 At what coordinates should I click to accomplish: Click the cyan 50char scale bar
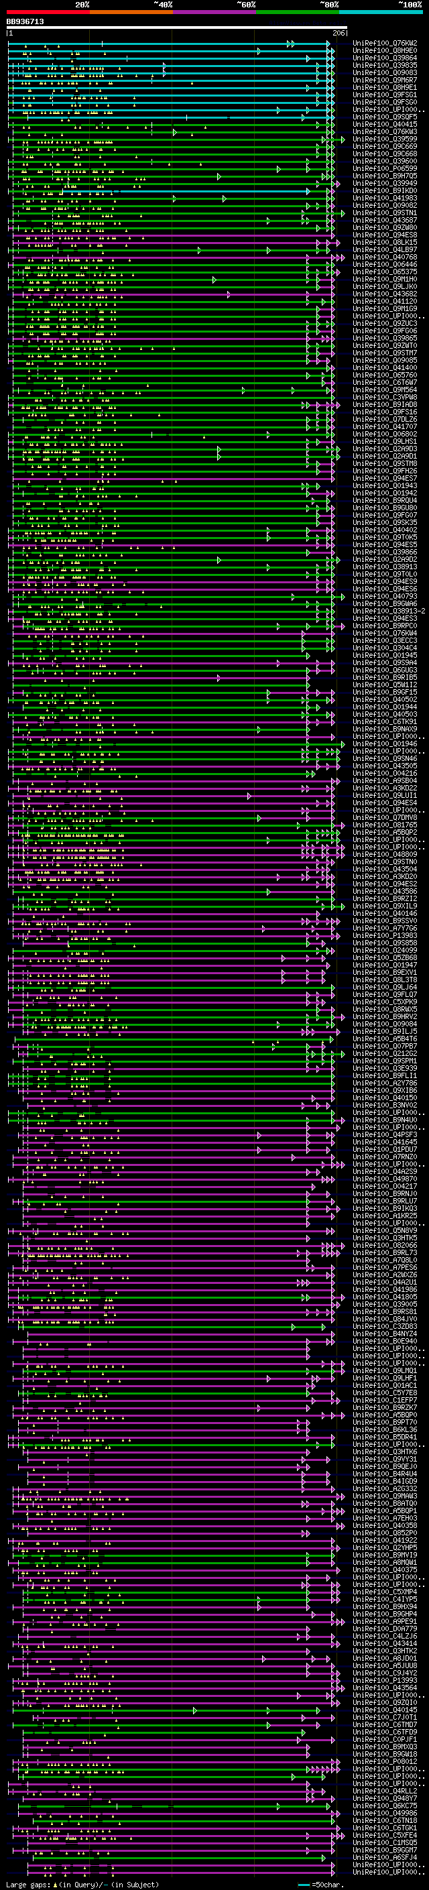point(304,1885)
